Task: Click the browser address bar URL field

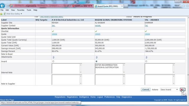Action: (x=39, y=6)
